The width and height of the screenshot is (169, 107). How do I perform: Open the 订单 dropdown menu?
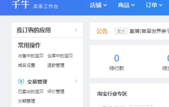(x=154, y=5)
